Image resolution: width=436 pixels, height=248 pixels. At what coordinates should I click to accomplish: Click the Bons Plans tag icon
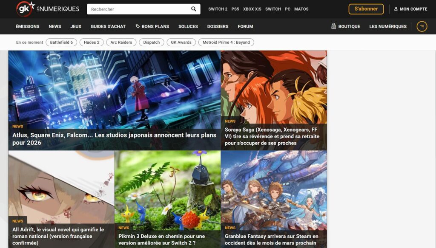coord(138,26)
